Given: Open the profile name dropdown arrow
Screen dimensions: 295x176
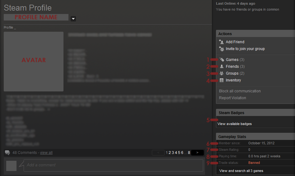Looking at the screenshot, I should [73, 19].
